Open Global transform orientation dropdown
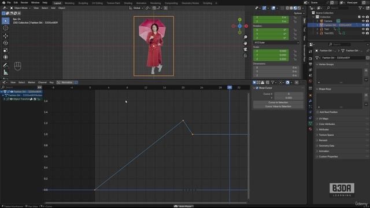Image resolution: width=370 pixels, height=208 pixels. click(136, 8)
